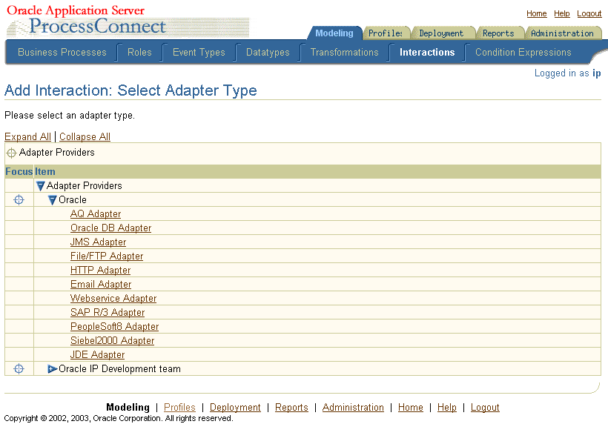Click the Oracle IP Development team label
The width and height of the screenshot is (608, 424).
(x=120, y=369)
